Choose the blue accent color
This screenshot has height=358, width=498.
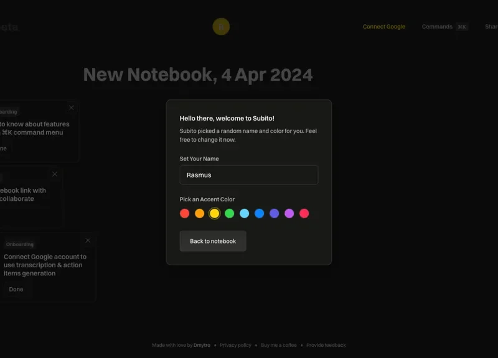click(x=259, y=213)
